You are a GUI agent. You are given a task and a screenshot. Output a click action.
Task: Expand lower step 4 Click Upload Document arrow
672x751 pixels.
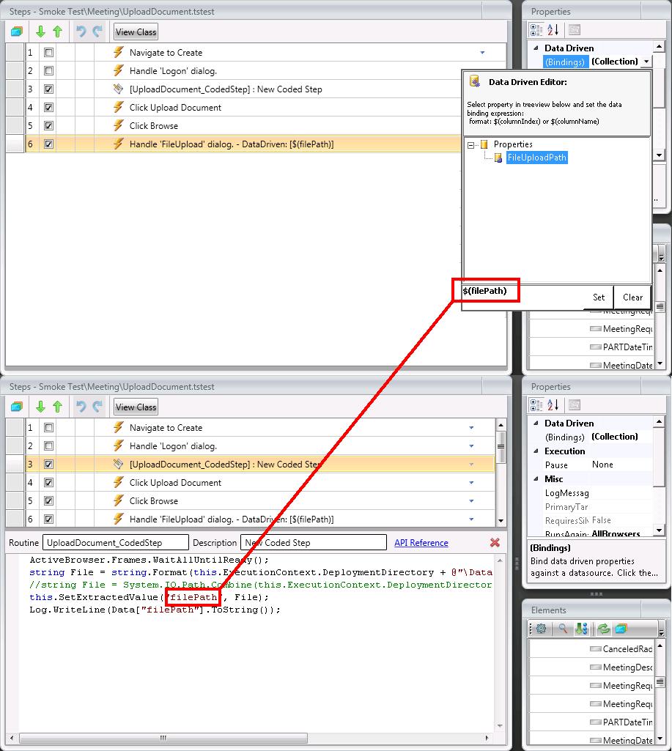tap(471, 482)
